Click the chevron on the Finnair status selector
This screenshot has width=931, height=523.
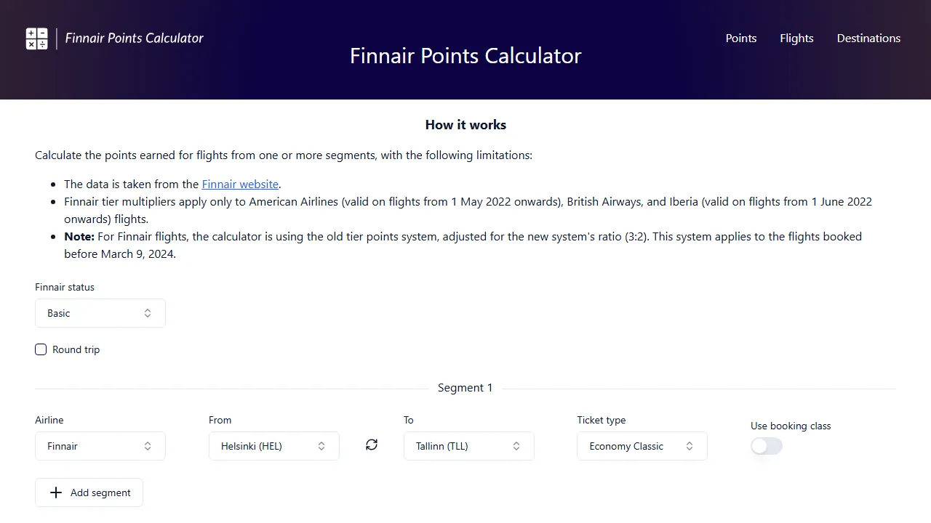click(x=148, y=313)
